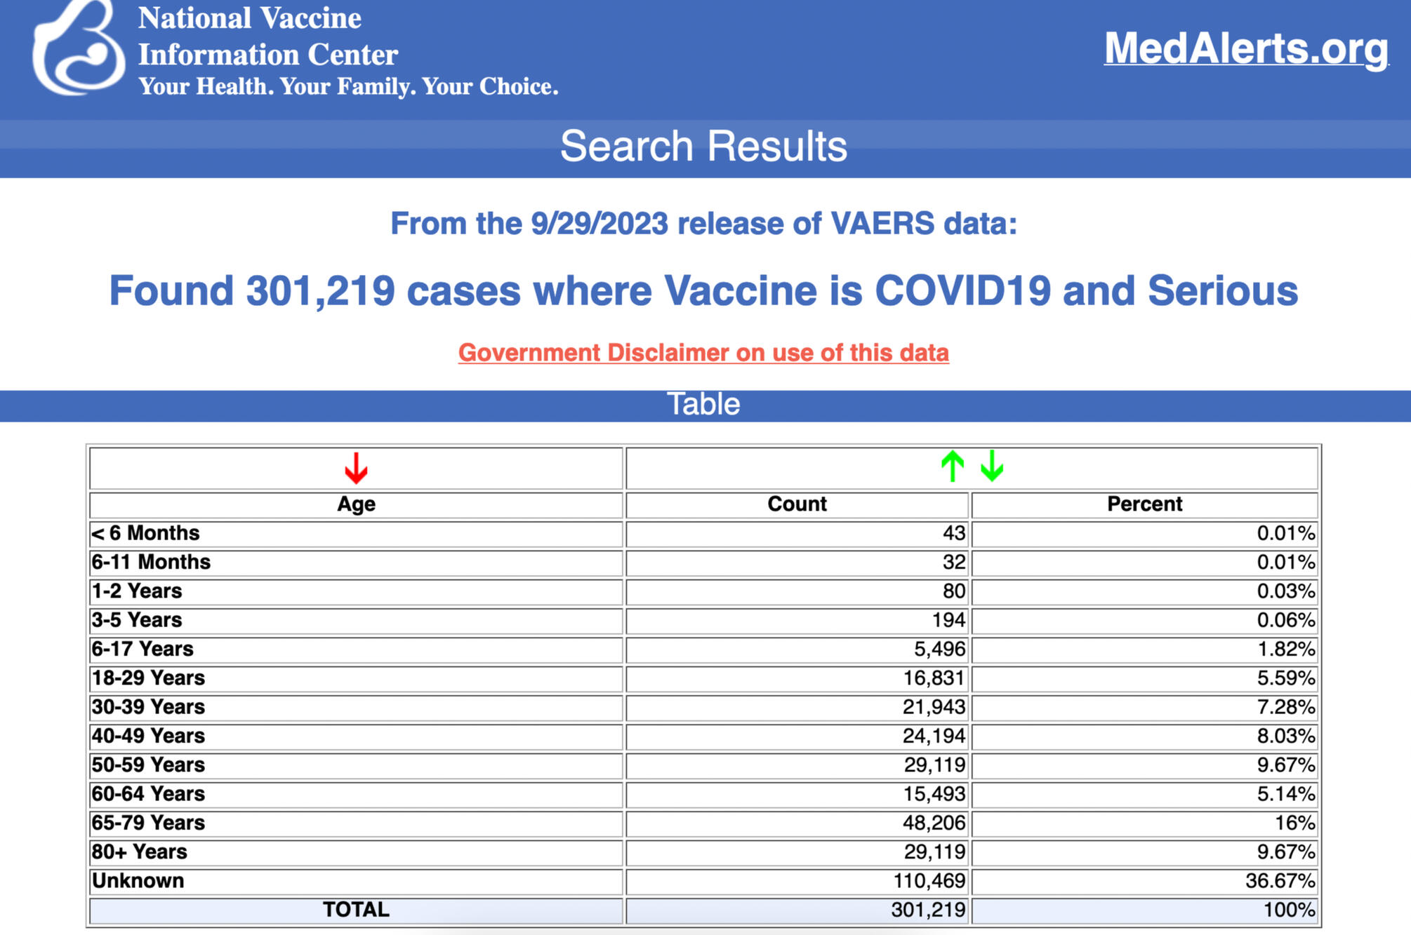This screenshot has width=1411, height=935.
Task: Click the '80+ Years' row label
Action: coord(140,852)
